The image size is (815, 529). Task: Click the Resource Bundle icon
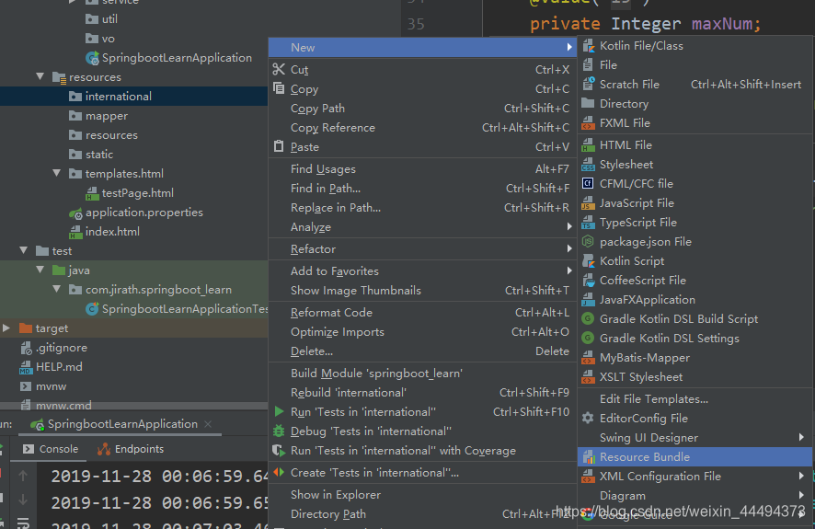point(589,456)
